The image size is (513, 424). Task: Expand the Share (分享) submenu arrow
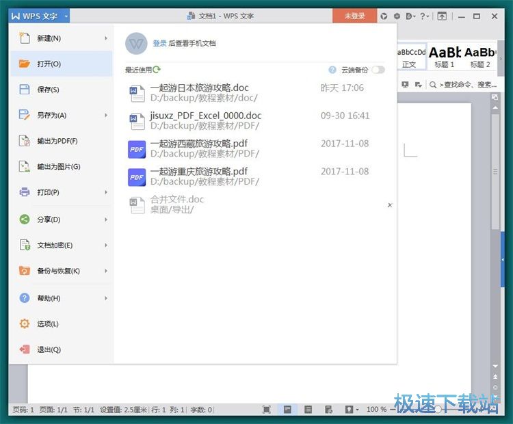tap(106, 220)
